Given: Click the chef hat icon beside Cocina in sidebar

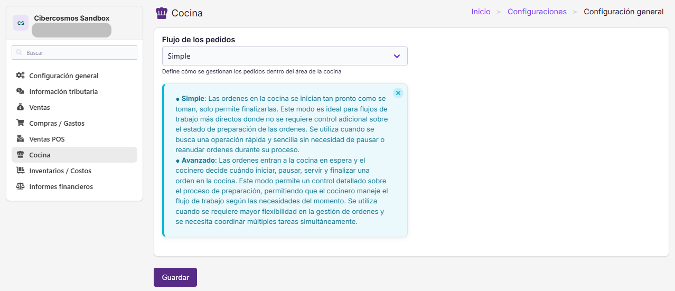Looking at the screenshot, I should tap(20, 155).
